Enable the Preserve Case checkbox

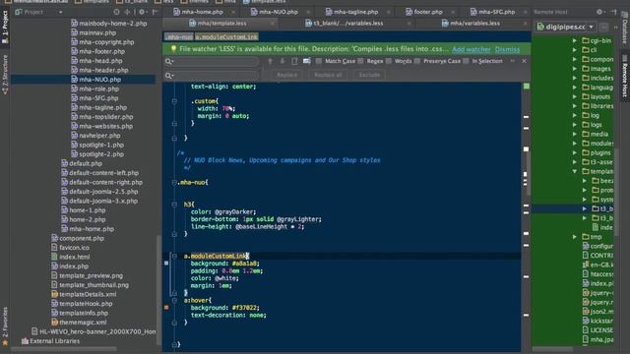[x=417, y=61]
